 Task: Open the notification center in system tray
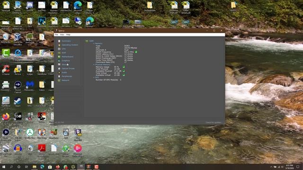click(x=298, y=167)
